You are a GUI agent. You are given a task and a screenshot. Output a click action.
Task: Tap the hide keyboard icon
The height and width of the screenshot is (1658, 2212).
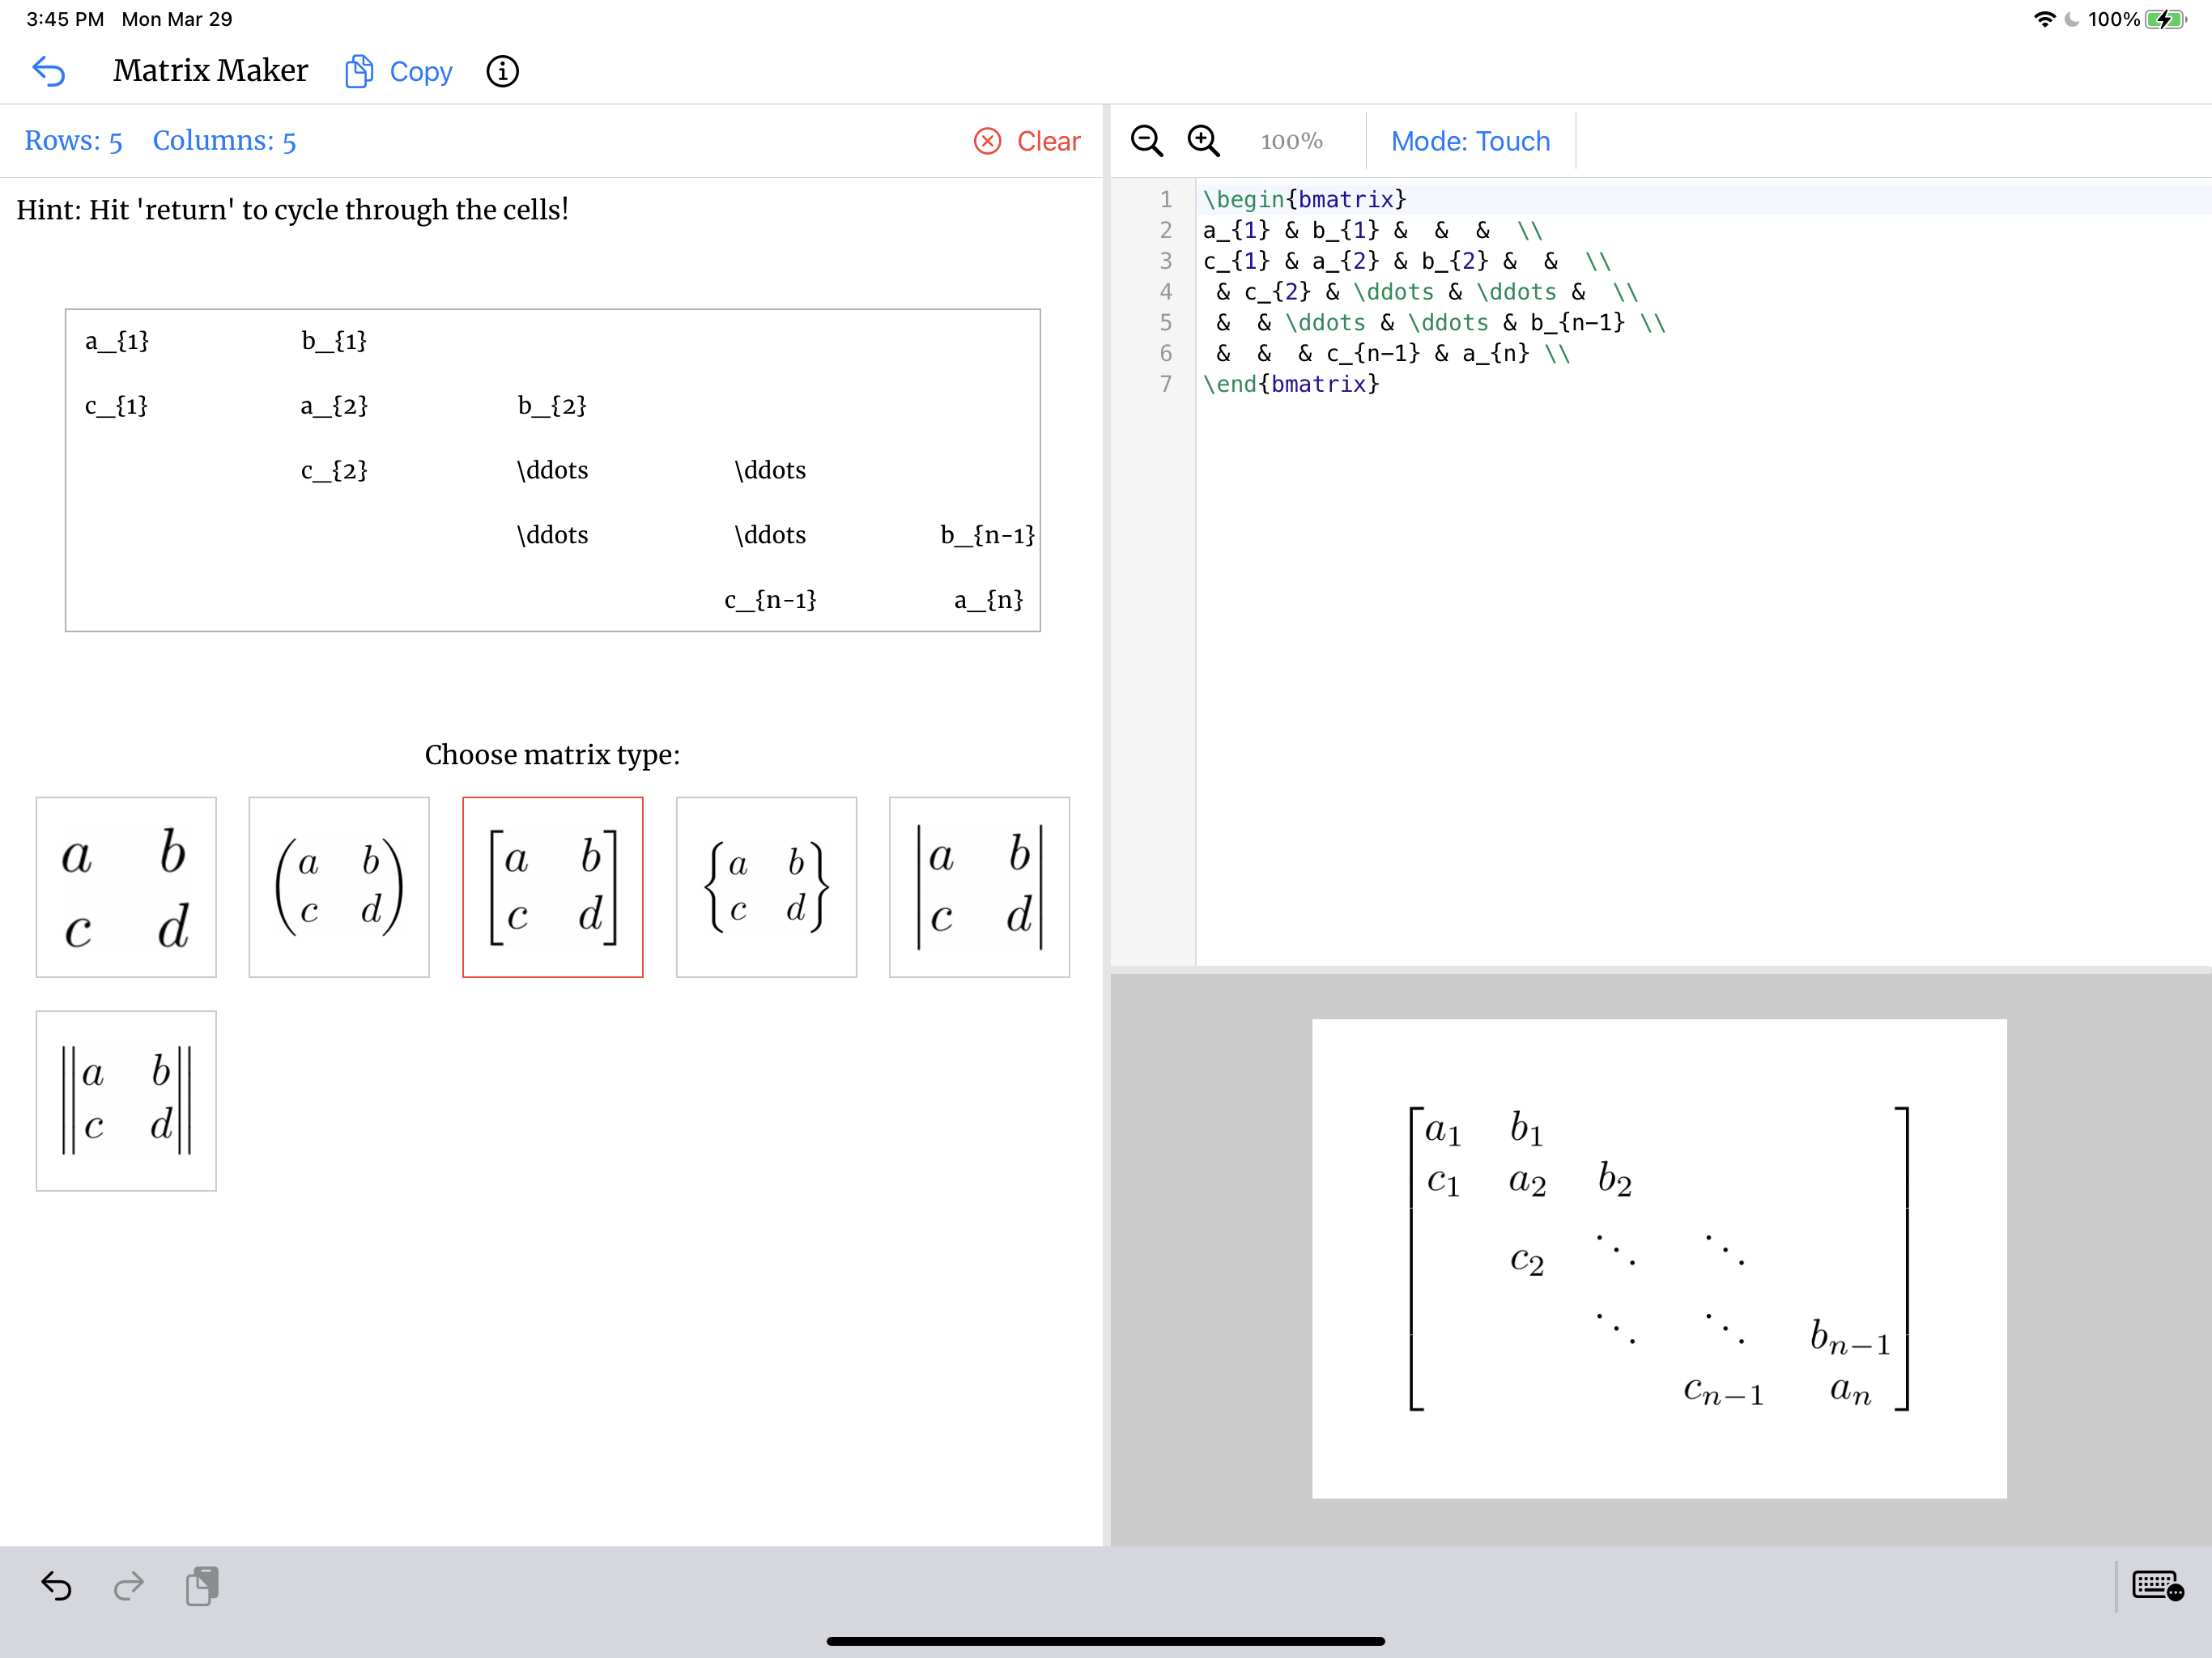2157,1586
